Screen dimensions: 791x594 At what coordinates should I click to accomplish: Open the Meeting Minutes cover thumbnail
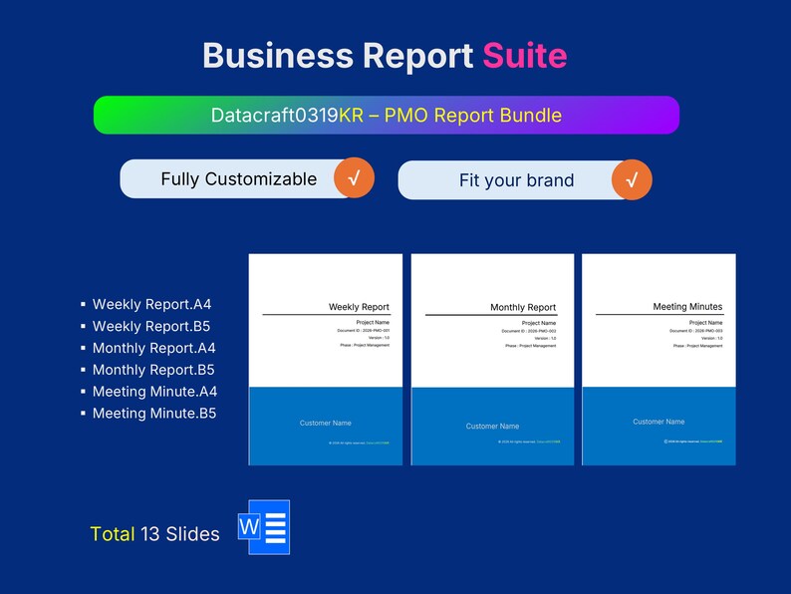click(x=659, y=360)
